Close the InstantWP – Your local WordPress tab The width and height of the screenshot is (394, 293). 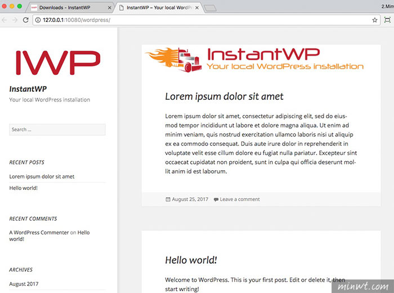coord(197,8)
